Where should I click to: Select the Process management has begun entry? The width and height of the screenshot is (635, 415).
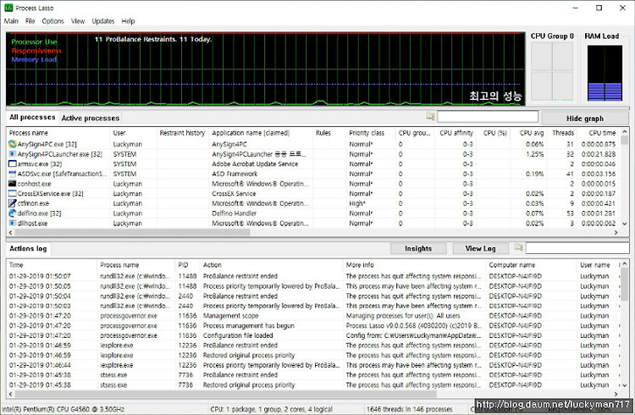tap(313, 325)
